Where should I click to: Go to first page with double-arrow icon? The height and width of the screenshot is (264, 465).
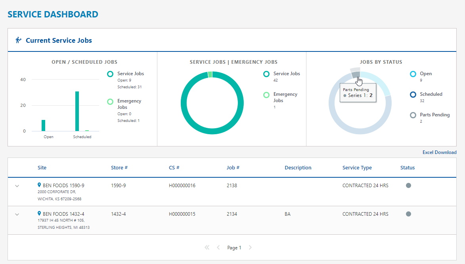[x=207, y=248]
